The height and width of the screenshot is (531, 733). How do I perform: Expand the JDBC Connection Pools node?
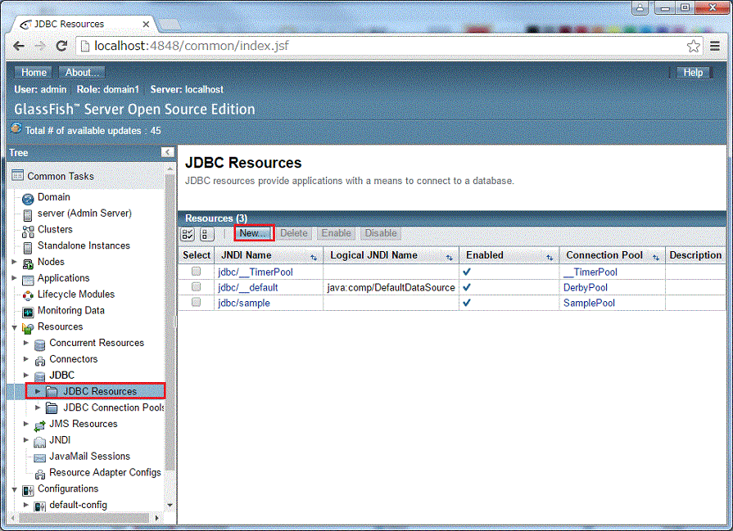point(38,407)
